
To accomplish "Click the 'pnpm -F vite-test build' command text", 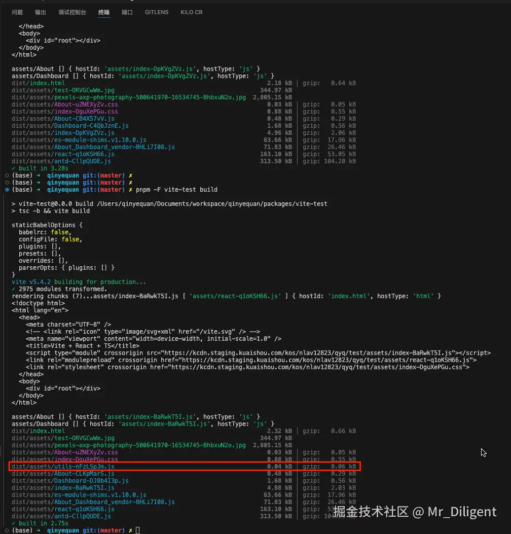I will (176, 190).
